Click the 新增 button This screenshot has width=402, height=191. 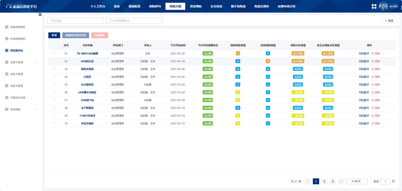(x=54, y=35)
